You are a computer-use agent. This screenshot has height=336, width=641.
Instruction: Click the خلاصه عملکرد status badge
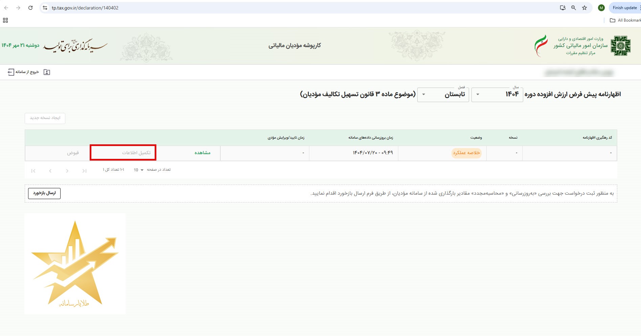click(x=466, y=153)
